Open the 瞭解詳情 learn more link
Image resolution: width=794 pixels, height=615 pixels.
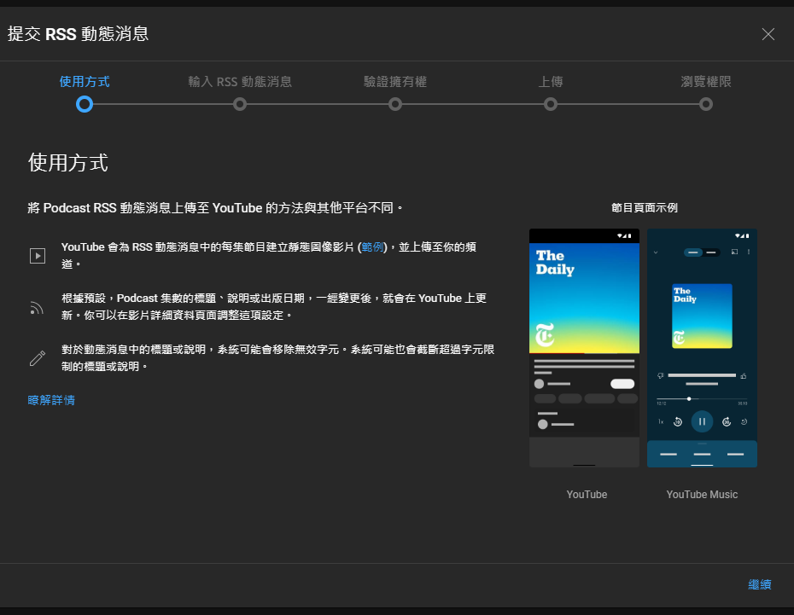coord(51,400)
